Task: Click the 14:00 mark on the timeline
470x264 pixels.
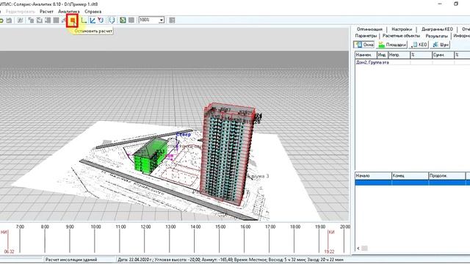Action: point(195,227)
